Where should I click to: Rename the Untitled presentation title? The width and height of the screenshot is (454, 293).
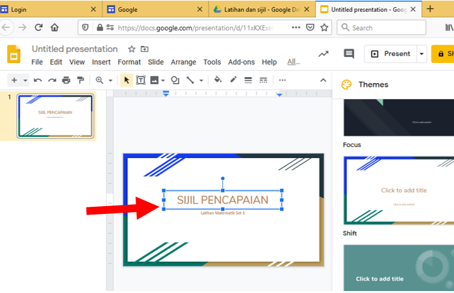pos(75,49)
